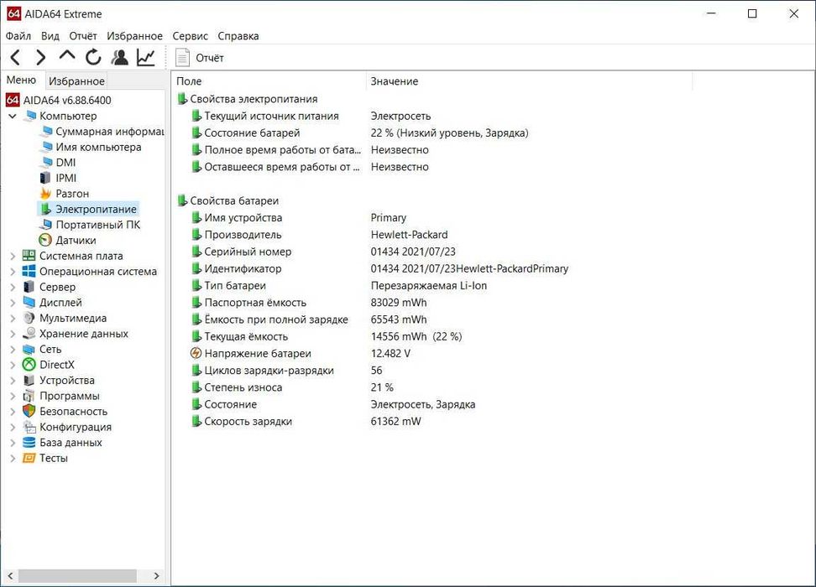Collapse the Компьютер tree node
Screen dimensions: 816x587
[13, 116]
